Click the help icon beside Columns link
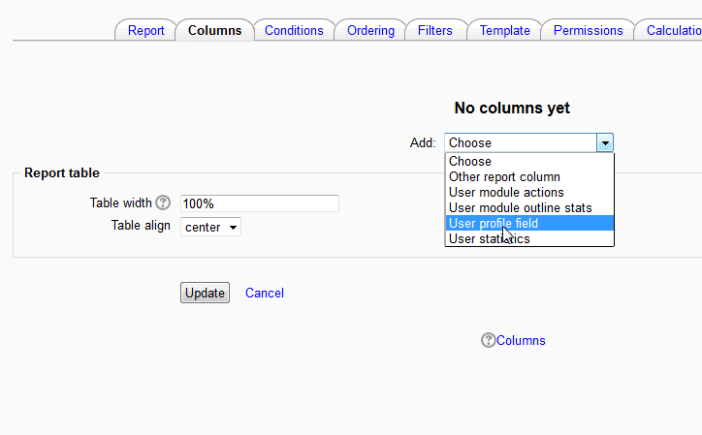702x435 pixels. 489,340
